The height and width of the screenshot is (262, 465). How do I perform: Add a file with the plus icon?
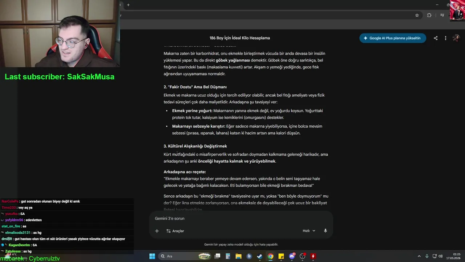point(157,231)
